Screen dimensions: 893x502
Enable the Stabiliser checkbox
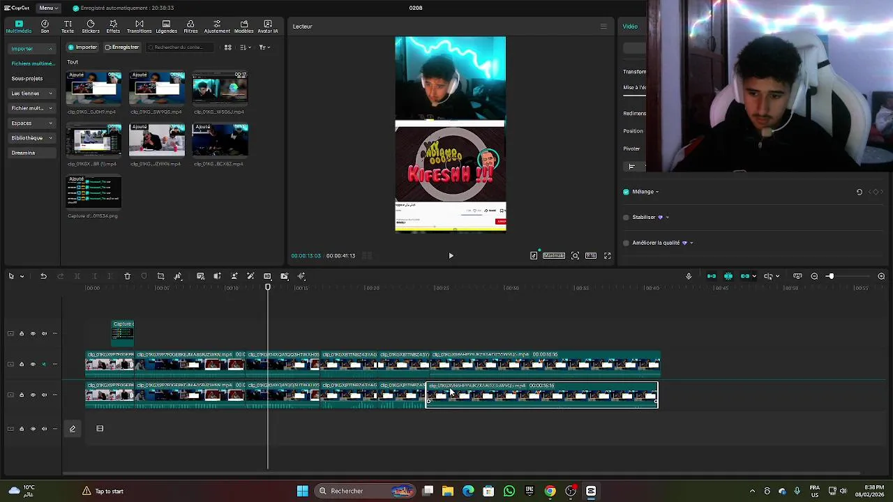[626, 218]
